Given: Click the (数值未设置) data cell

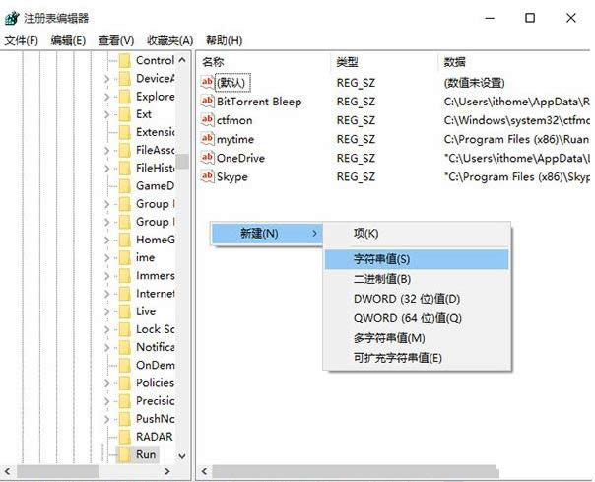Looking at the screenshot, I should 475,83.
